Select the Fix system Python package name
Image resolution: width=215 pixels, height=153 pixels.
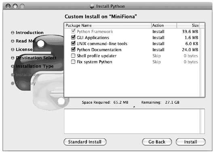point(95,62)
